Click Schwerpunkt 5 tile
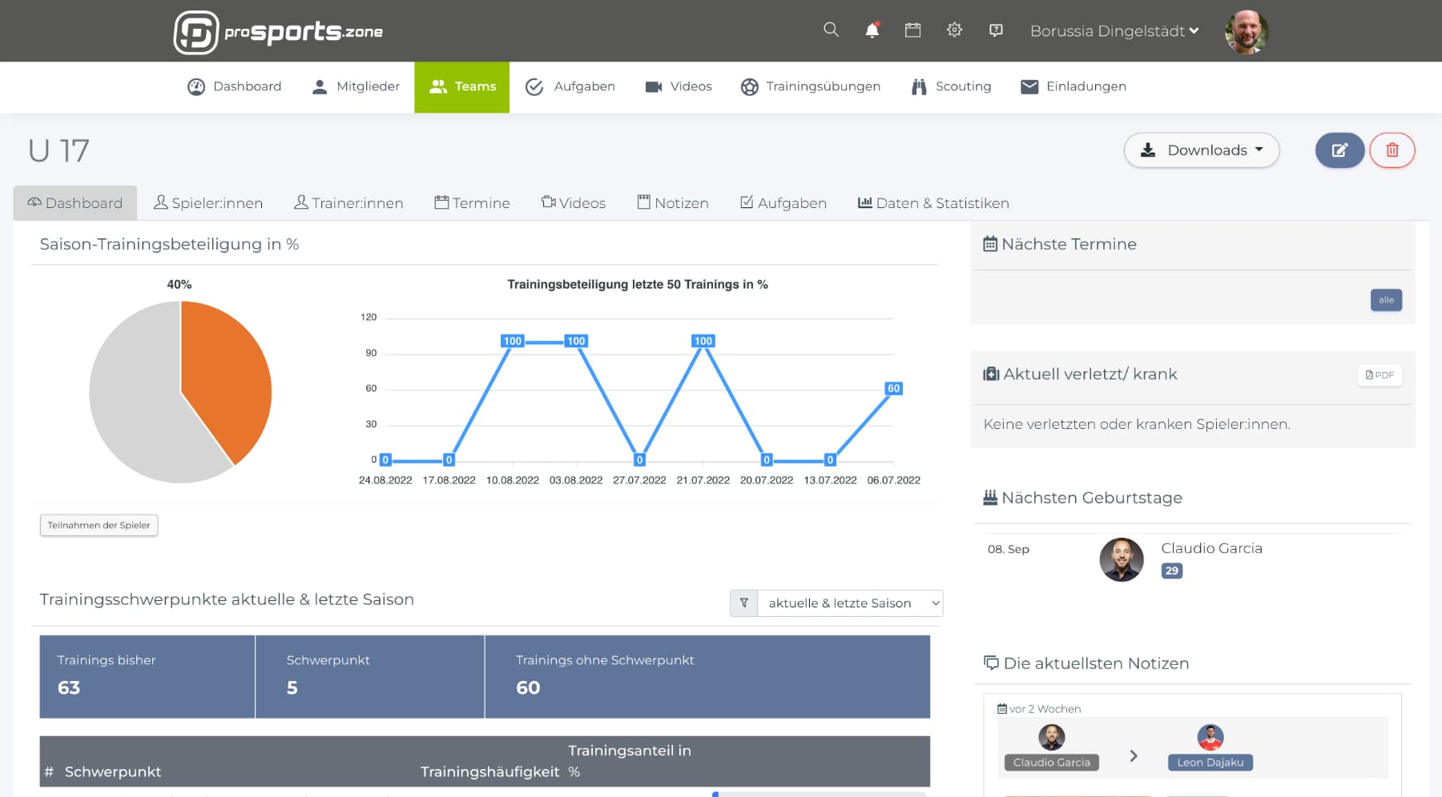This screenshot has width=1442, height=797. click(x=370, y=676)
